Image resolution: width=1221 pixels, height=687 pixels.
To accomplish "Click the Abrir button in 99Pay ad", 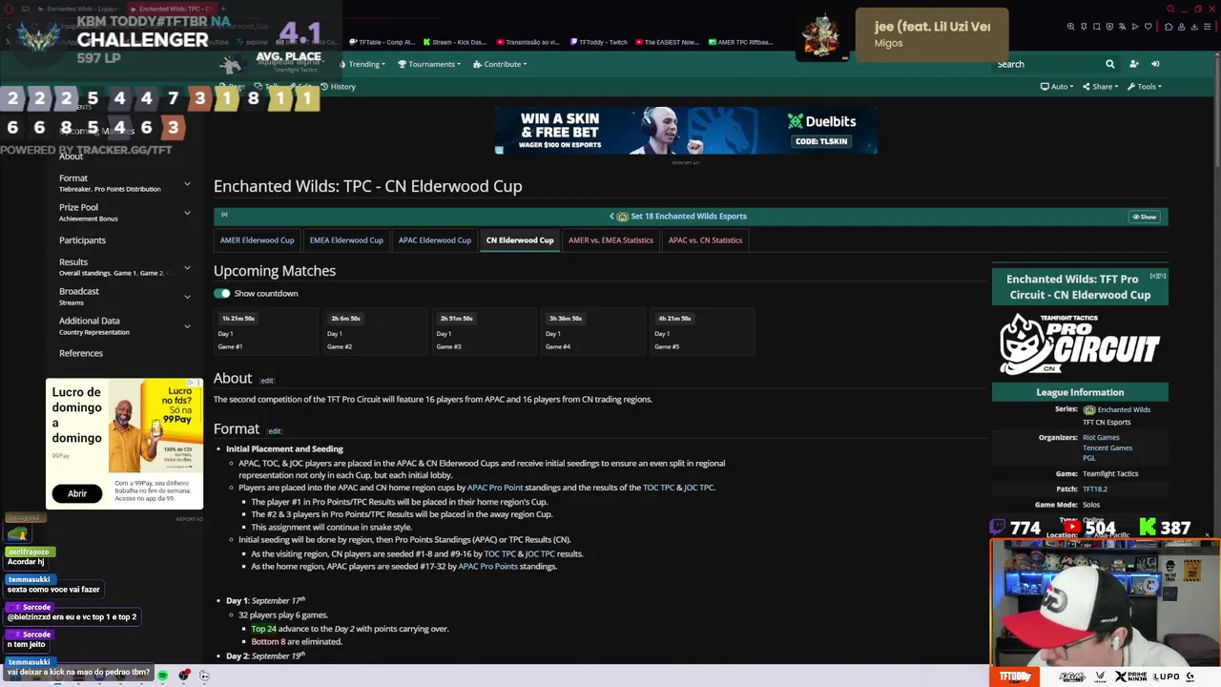I will pos(77,493).
